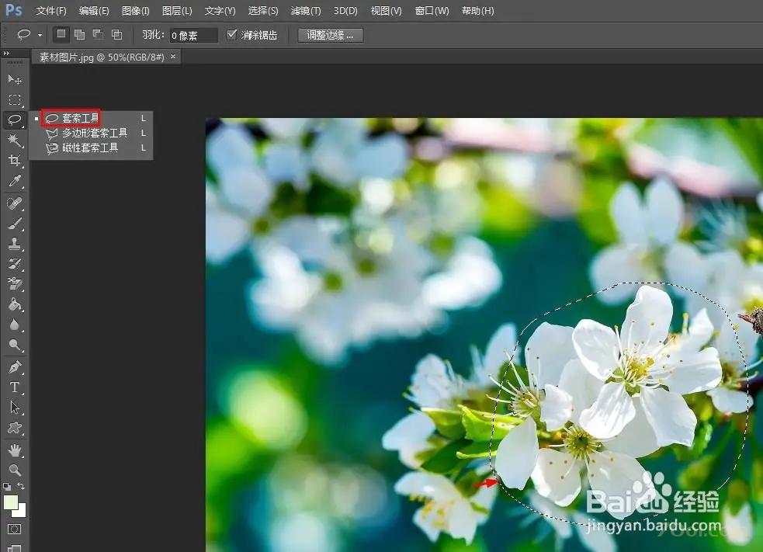
Task: Click the 羽化 feather input field
Action: [x=194, y=35]
